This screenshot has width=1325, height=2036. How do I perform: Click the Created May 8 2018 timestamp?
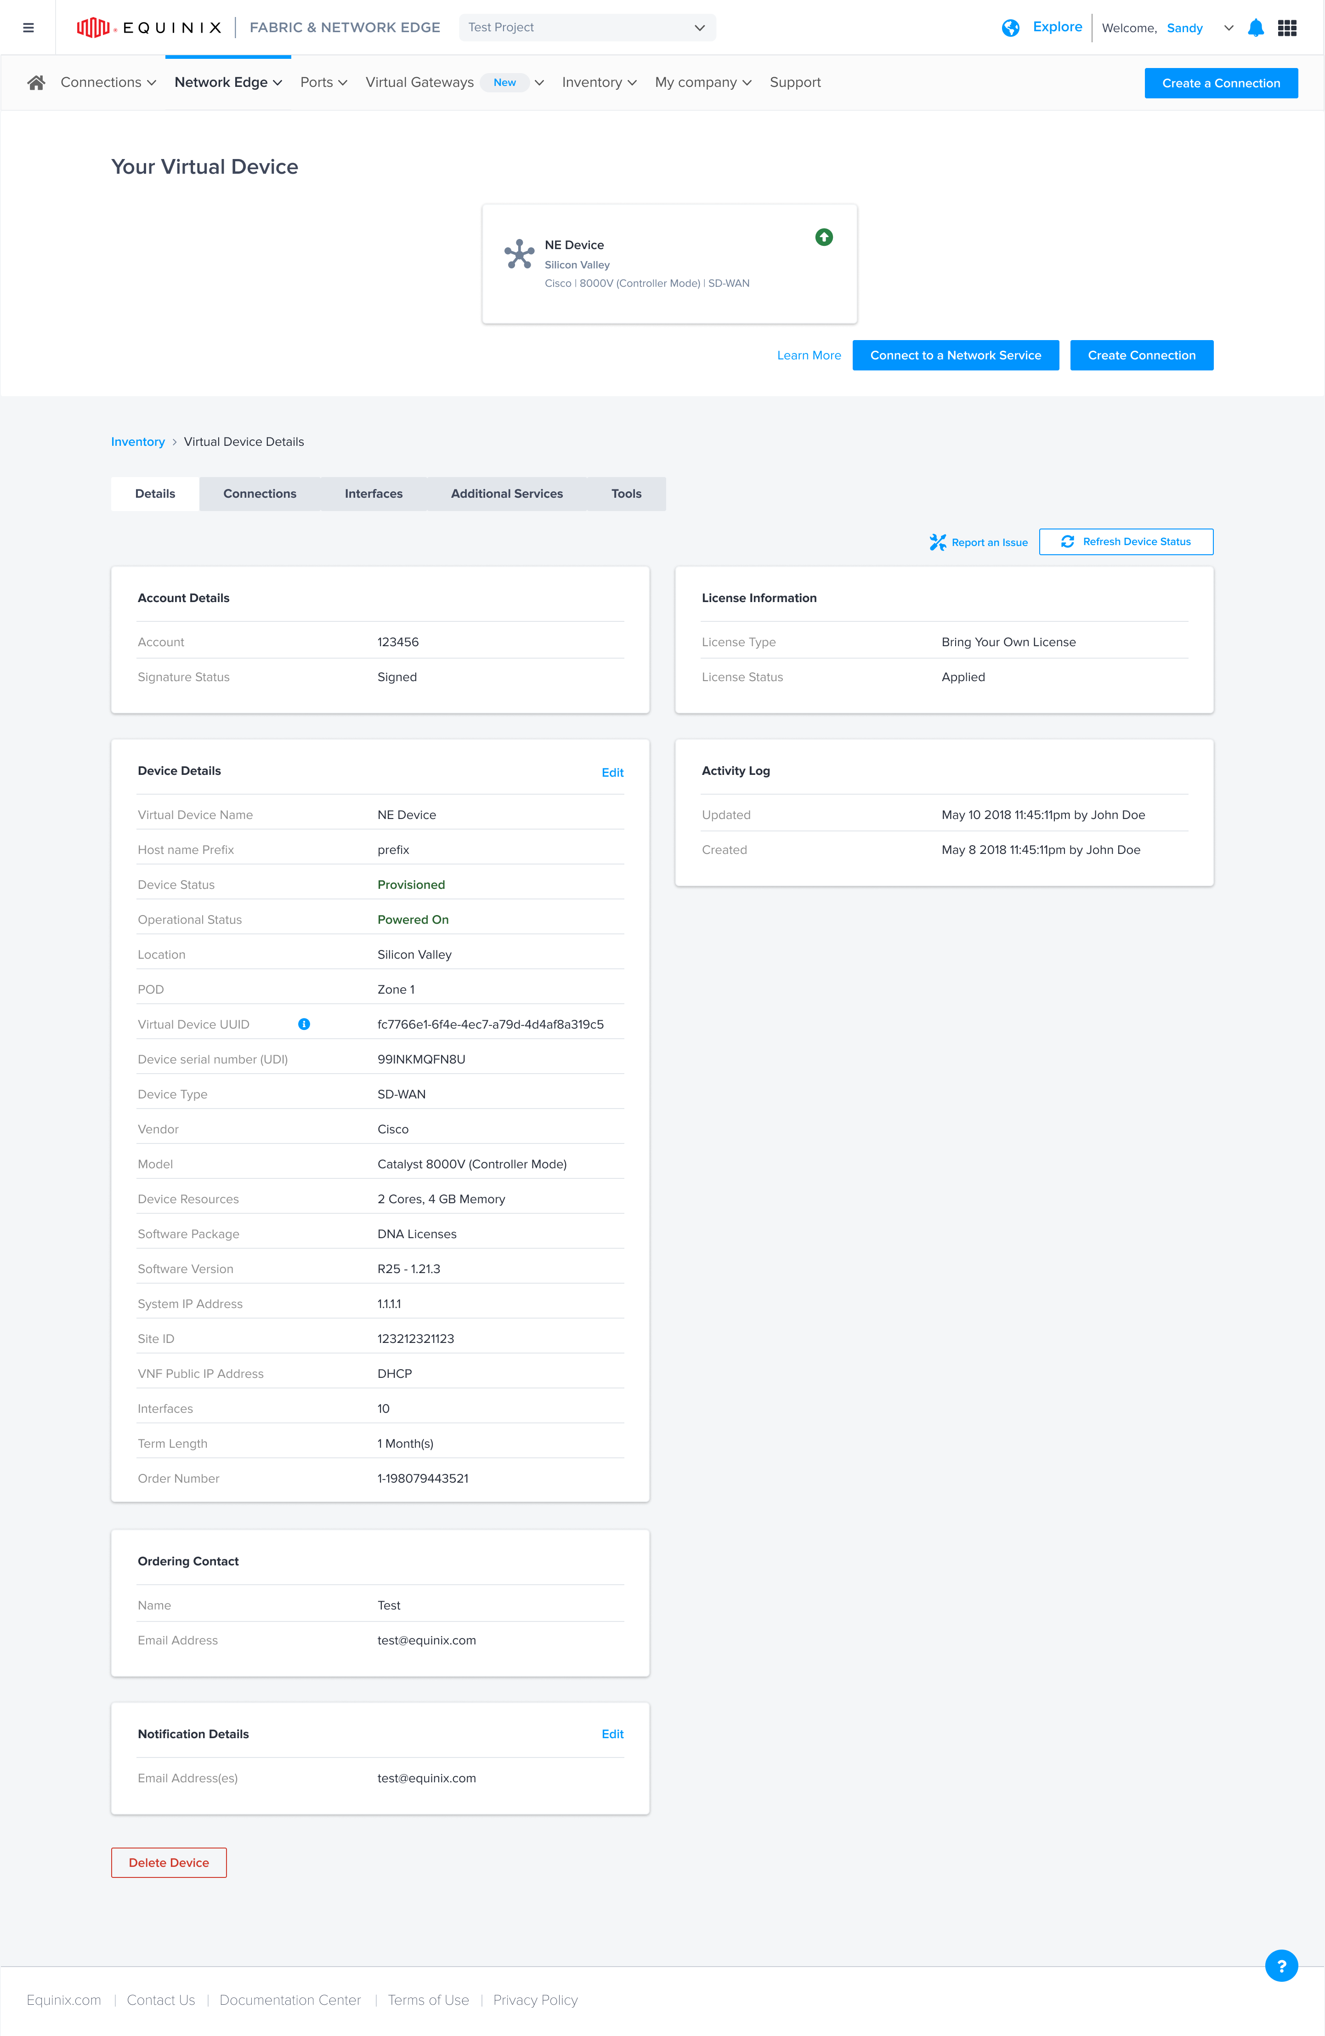(1041, 849)
